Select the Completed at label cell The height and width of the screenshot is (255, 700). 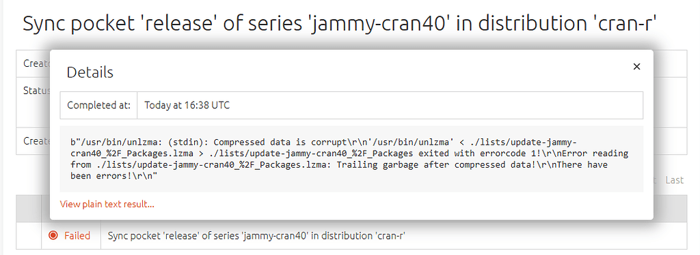pyautogui.click(x=98, y=106)
